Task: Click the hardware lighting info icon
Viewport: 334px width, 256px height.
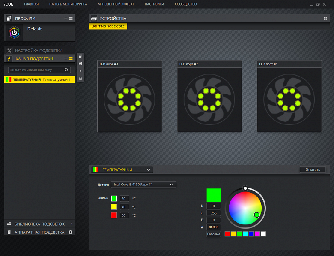Action: click(x=71, y=232)
